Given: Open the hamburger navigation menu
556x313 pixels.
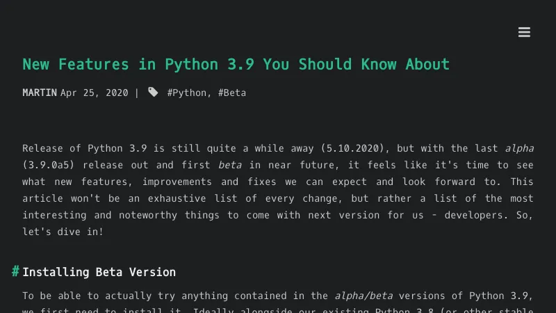Looking at the screenshot, I should coord(524,33).
